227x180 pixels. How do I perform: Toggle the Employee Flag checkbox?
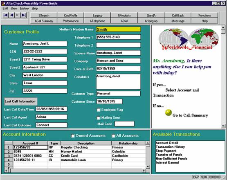tap(99, 110)
